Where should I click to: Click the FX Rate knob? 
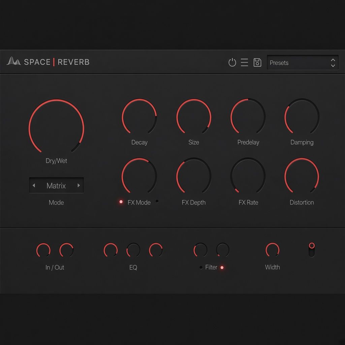[x=248, y=176]
